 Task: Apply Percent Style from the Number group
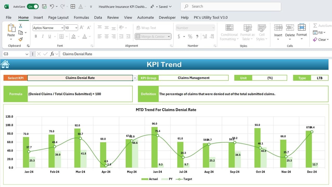[190, 36]
